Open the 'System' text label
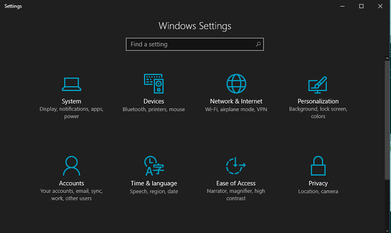This screenshot has height=233, width=391. [71, 101]
